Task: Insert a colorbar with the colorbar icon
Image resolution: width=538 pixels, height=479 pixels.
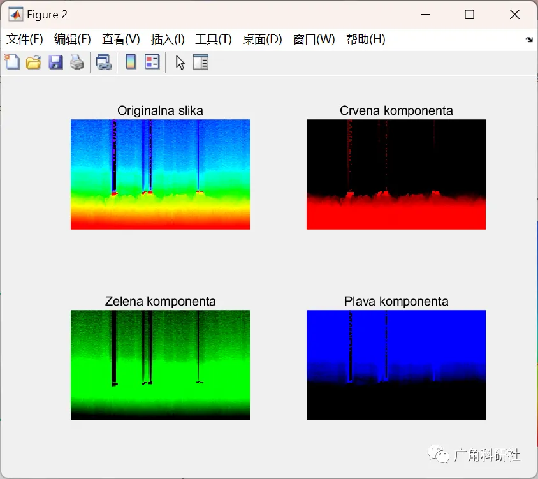Action: 130,62
